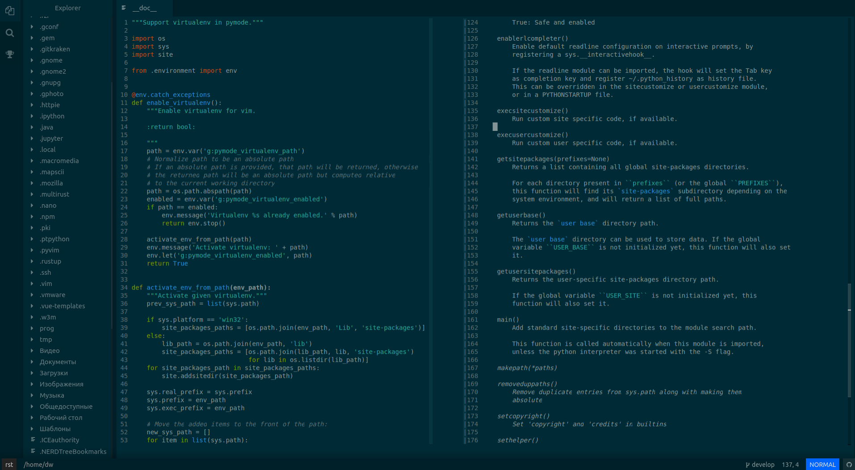This screenshot has width=855, height=470.
Task: Select the .gphoto folder
Action: pyautogui.click(x=51, y=94)
